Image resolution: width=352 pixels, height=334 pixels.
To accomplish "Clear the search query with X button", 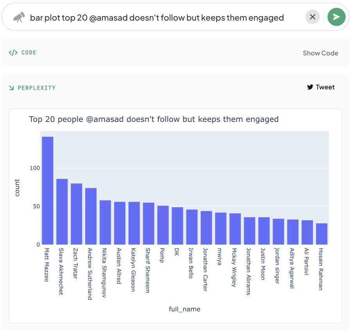I will point(312,17).
